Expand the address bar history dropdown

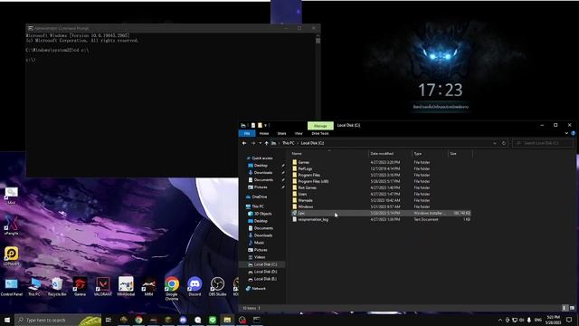pyautogui.click(x=495, y=143)
